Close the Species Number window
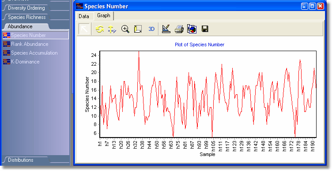332x171 pixels. click(x=321, y=6)
